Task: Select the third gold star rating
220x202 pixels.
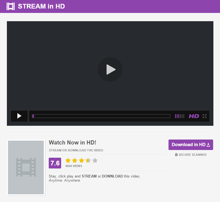Action: pos(82,160)
